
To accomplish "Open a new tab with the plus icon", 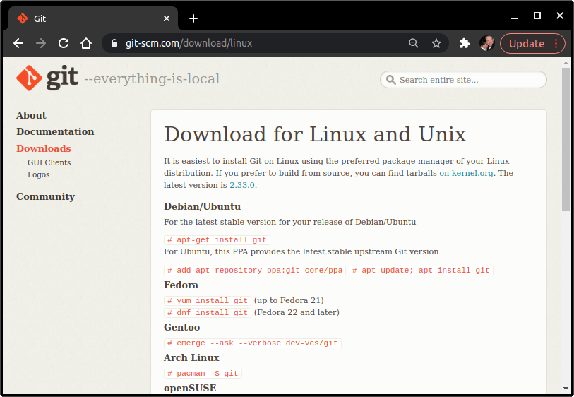I will click(x=193, y=18).
